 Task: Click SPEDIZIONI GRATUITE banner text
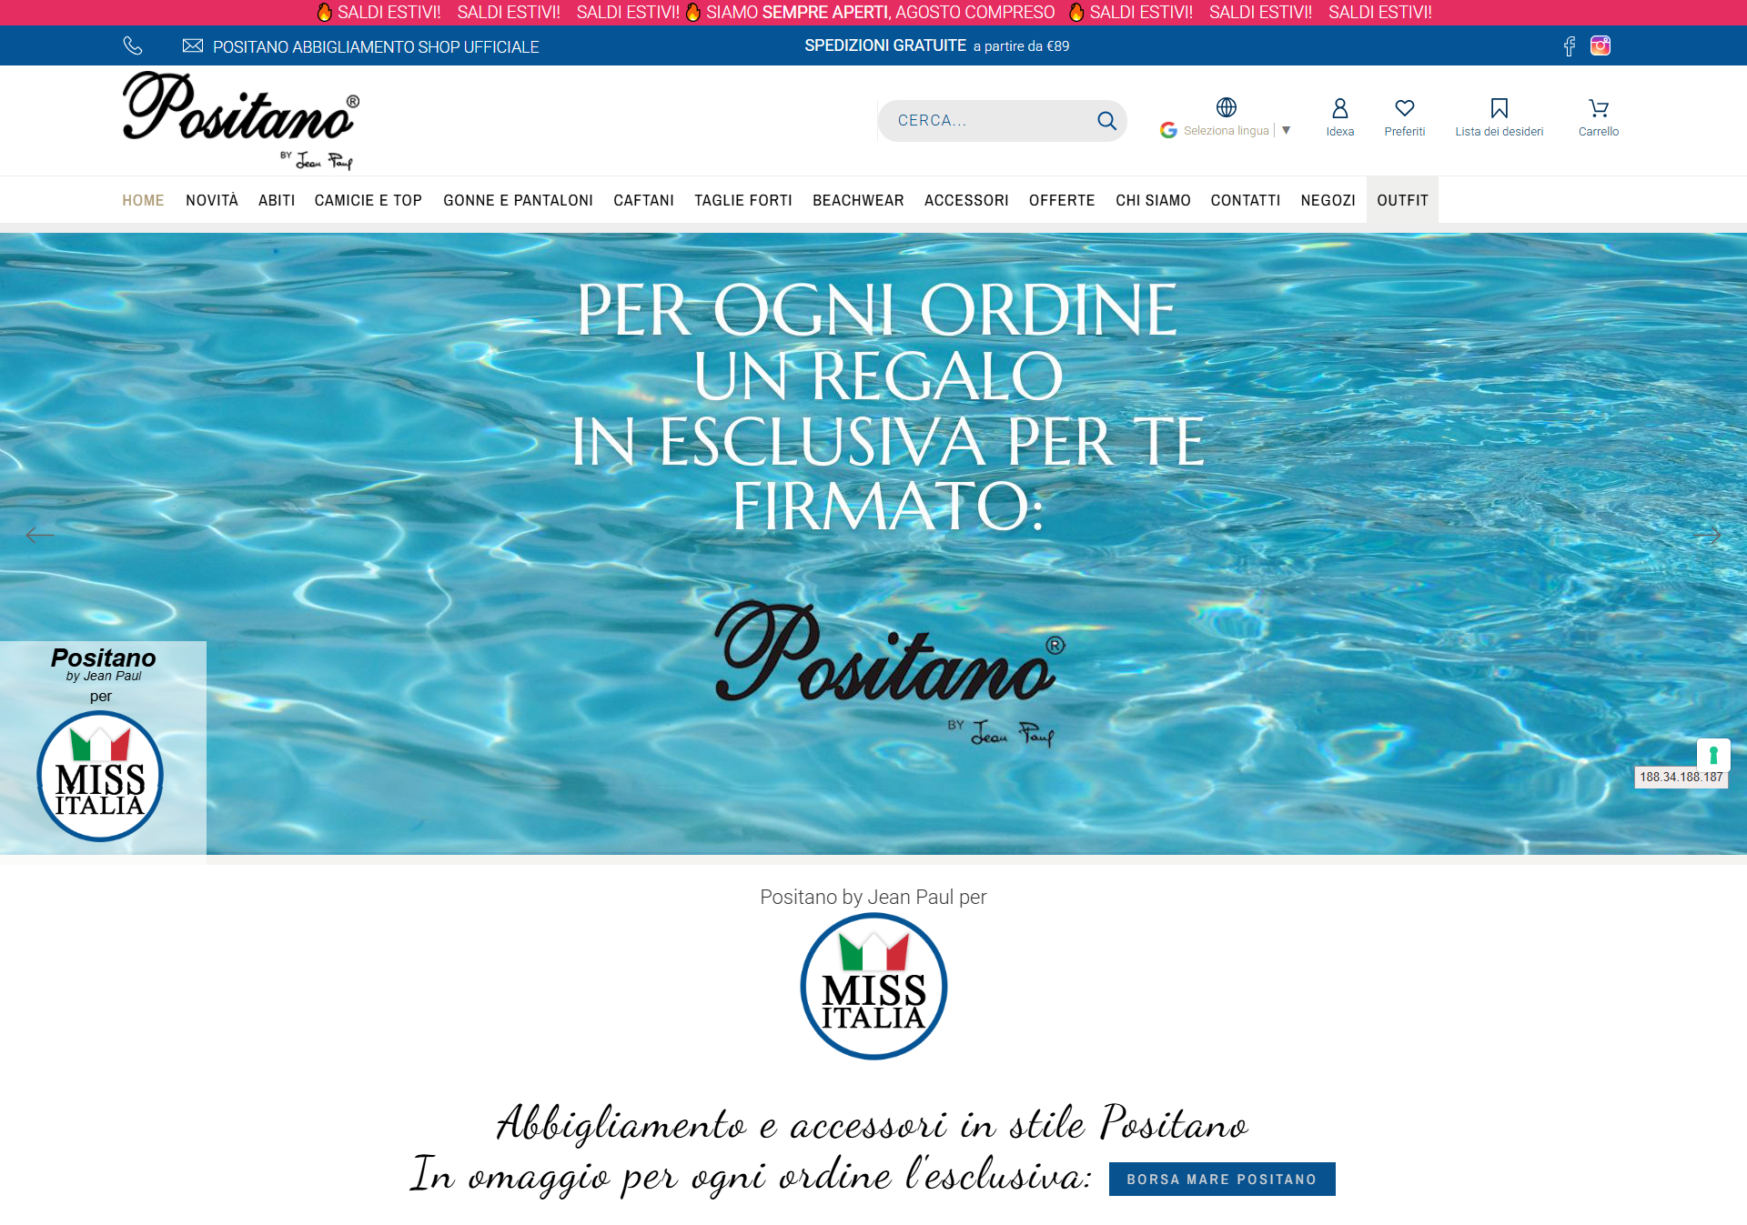click(885, 45)
